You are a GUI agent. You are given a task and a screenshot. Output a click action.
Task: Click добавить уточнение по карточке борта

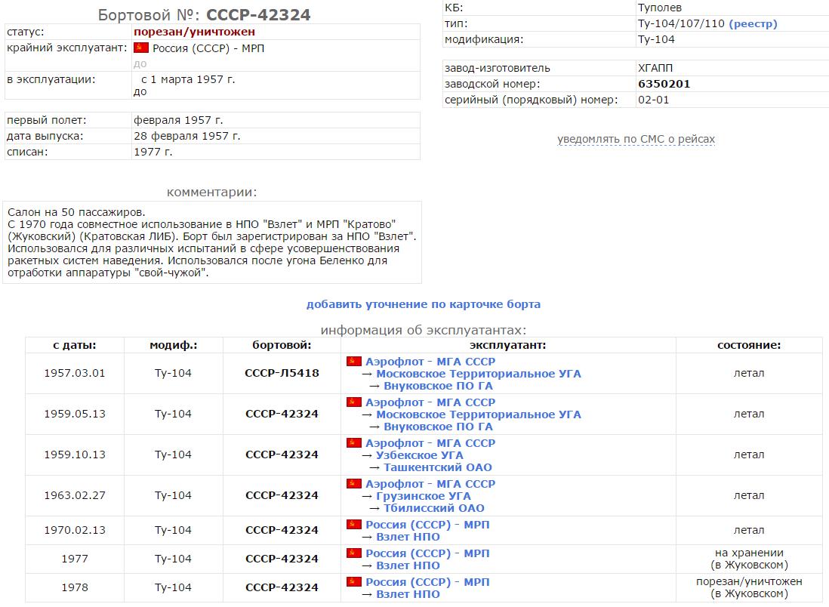point(423,304)
